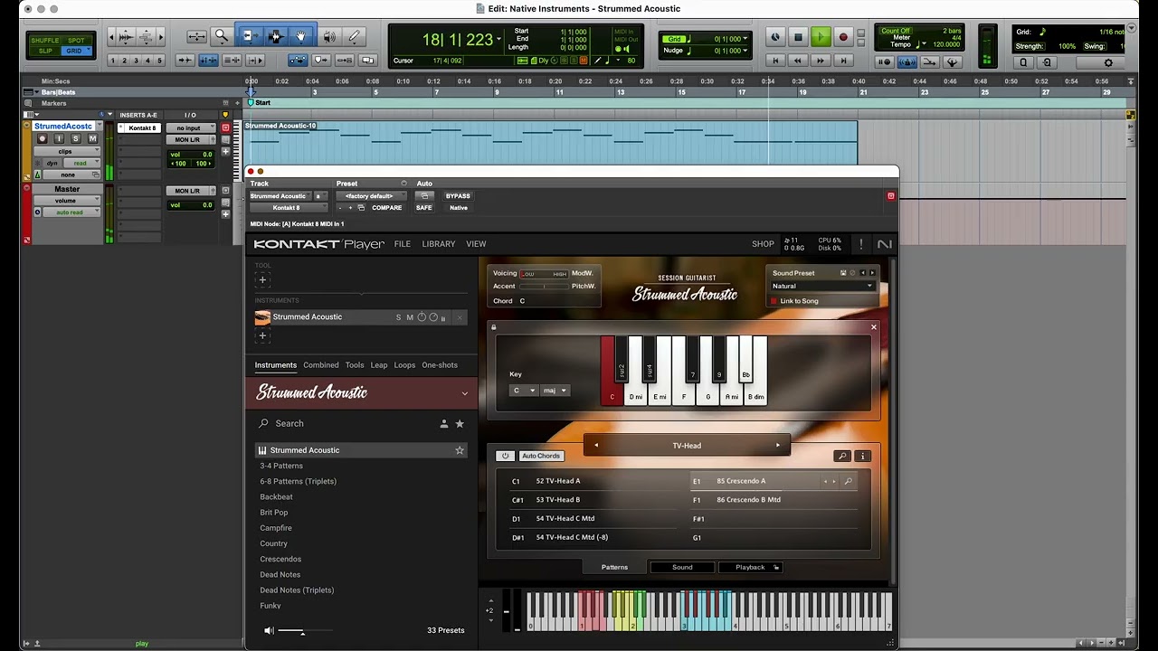Click the Rewind transport button
The width and height of the screenshot is (1158, 651).
click(798, 61)
